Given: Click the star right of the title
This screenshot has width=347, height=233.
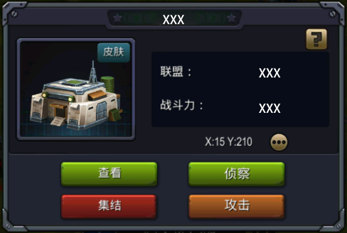Looking at the screenshot, I should (x=232, y=19).
